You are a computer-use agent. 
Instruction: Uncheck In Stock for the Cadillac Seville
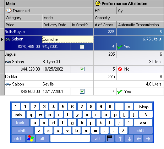(82, 92)
